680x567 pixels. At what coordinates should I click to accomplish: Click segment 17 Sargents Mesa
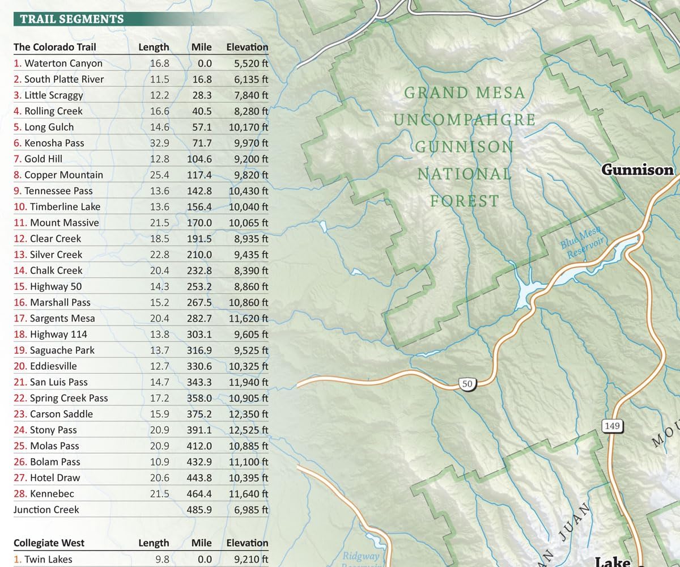(x=54, y=318)
